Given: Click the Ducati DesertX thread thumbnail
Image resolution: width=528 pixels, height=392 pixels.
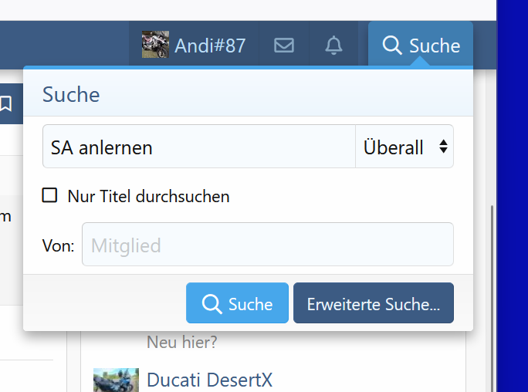Looking at the screenshot, I should point(116,380).
